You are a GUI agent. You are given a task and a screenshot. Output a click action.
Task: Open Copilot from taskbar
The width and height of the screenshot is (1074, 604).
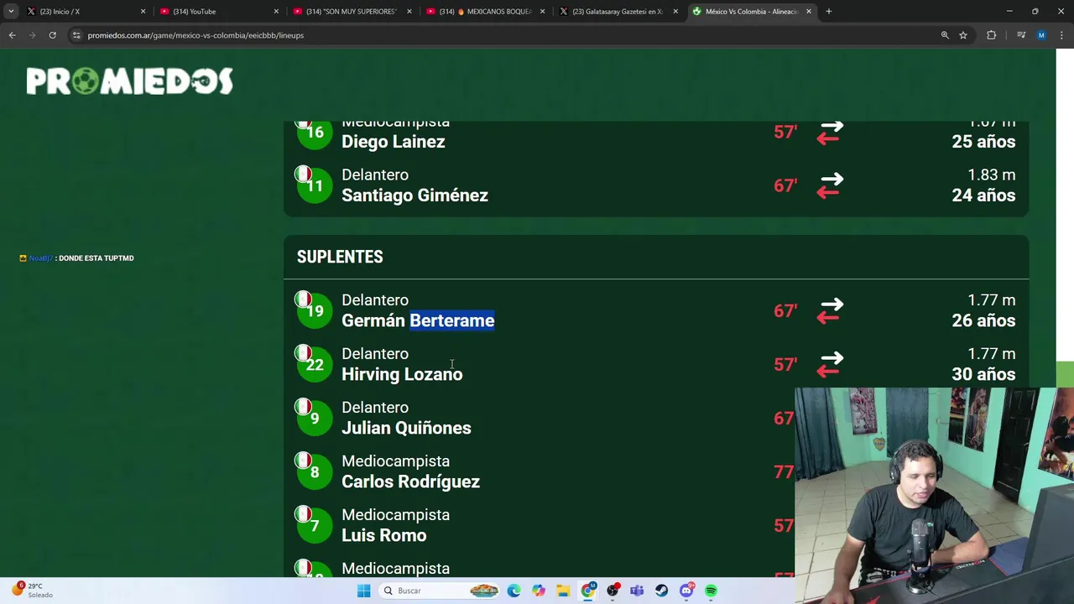539,591
